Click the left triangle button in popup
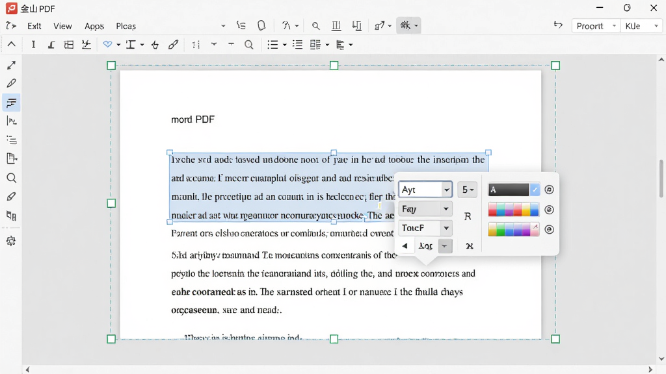 coord(405,246)
